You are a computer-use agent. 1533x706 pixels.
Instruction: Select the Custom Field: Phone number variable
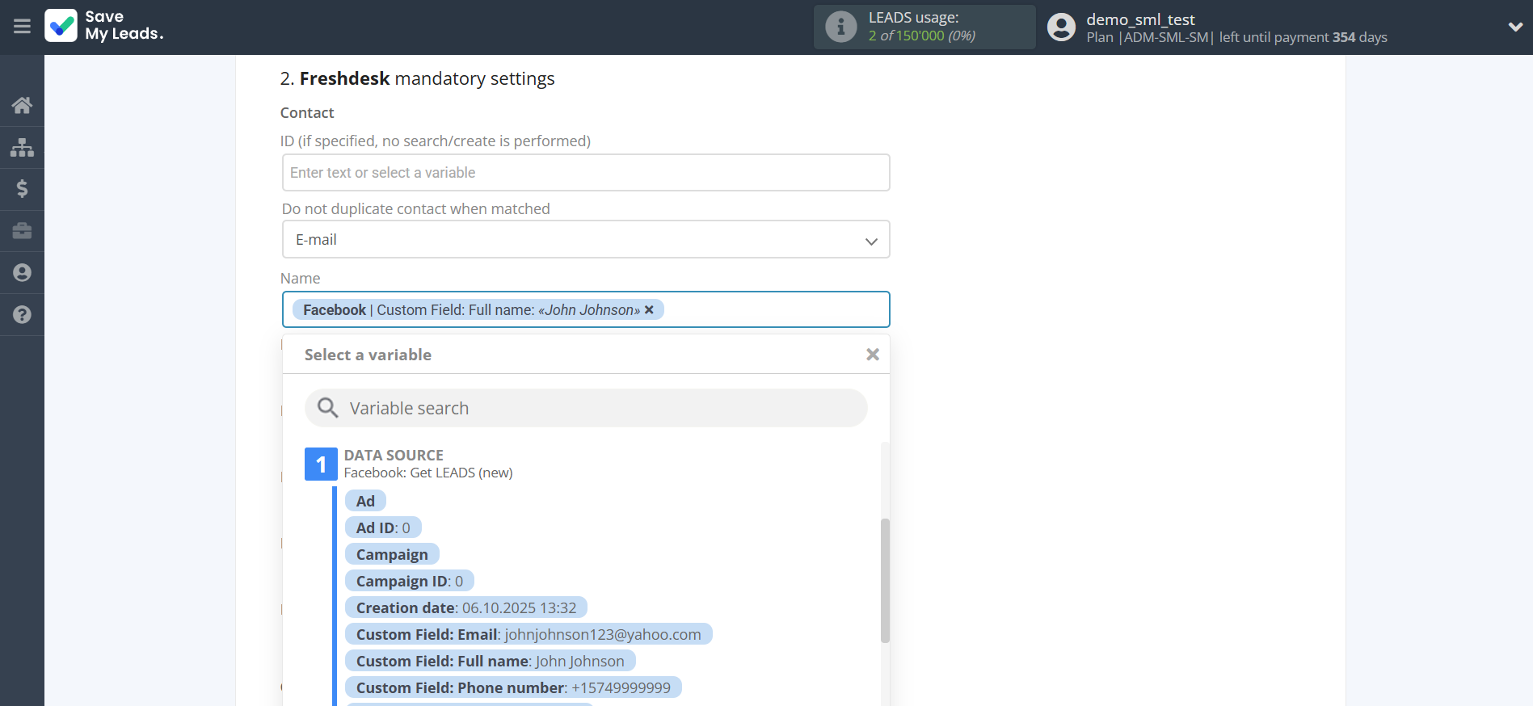coord(512,687)
